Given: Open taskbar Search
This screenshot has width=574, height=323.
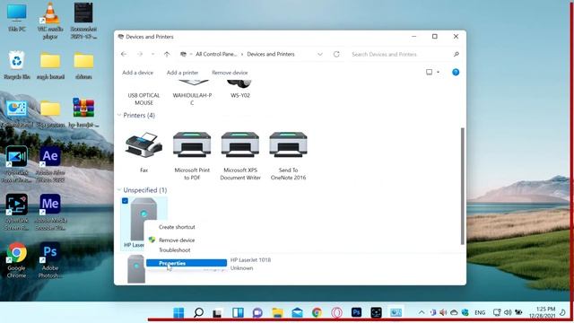Looking at the screenshot, I should click(198, 313).
